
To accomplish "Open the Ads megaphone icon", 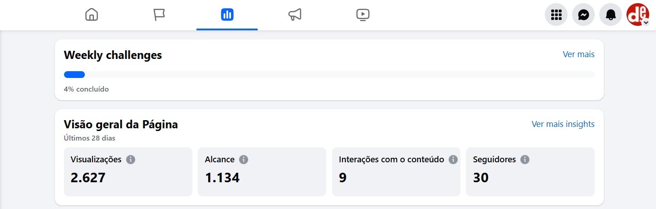I will (295, 15).
